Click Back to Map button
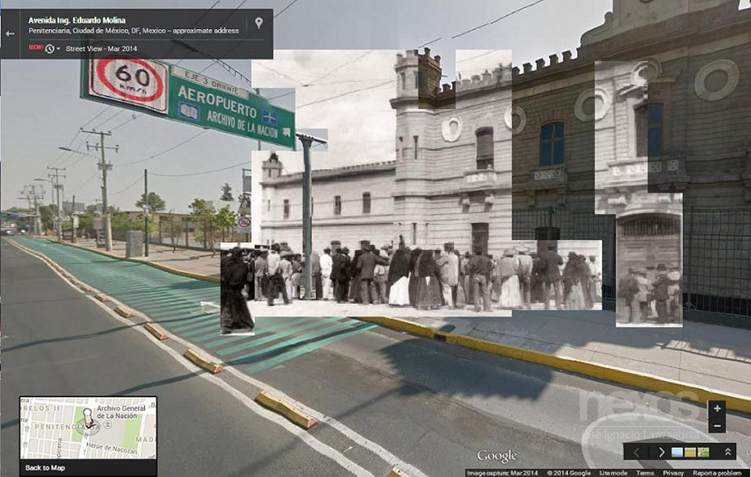 pyautogui.click(x=45, y=468)
